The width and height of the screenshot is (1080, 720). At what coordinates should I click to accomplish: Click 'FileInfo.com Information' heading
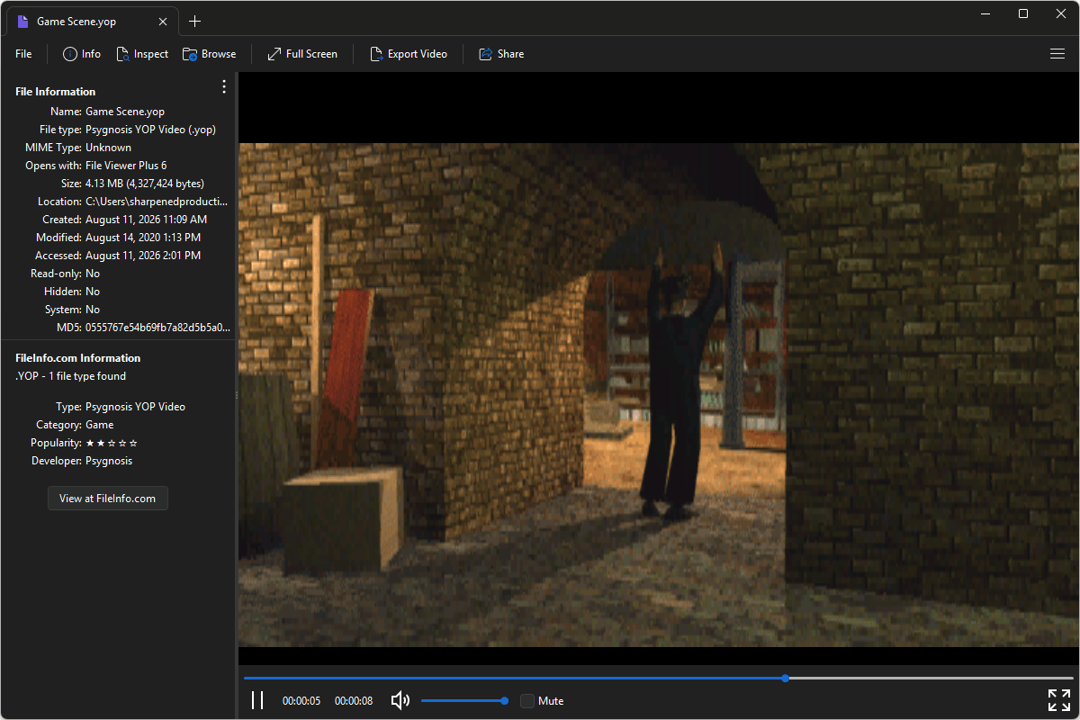point(78,358)
